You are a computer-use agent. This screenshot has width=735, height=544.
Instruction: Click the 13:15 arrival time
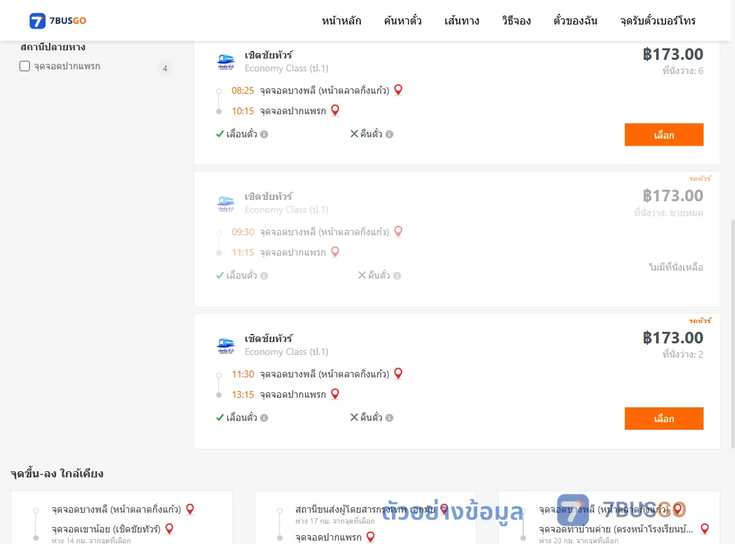click(243, 394)
